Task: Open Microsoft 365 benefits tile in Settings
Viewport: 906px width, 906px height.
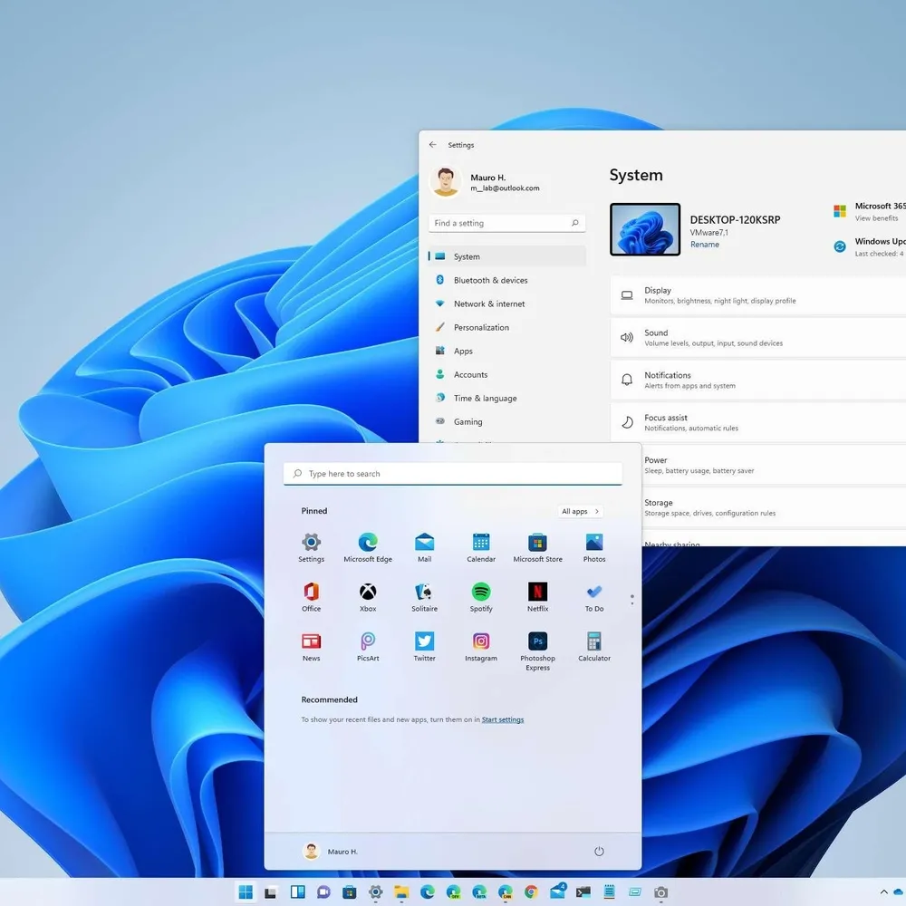Action: coord(869,211)
